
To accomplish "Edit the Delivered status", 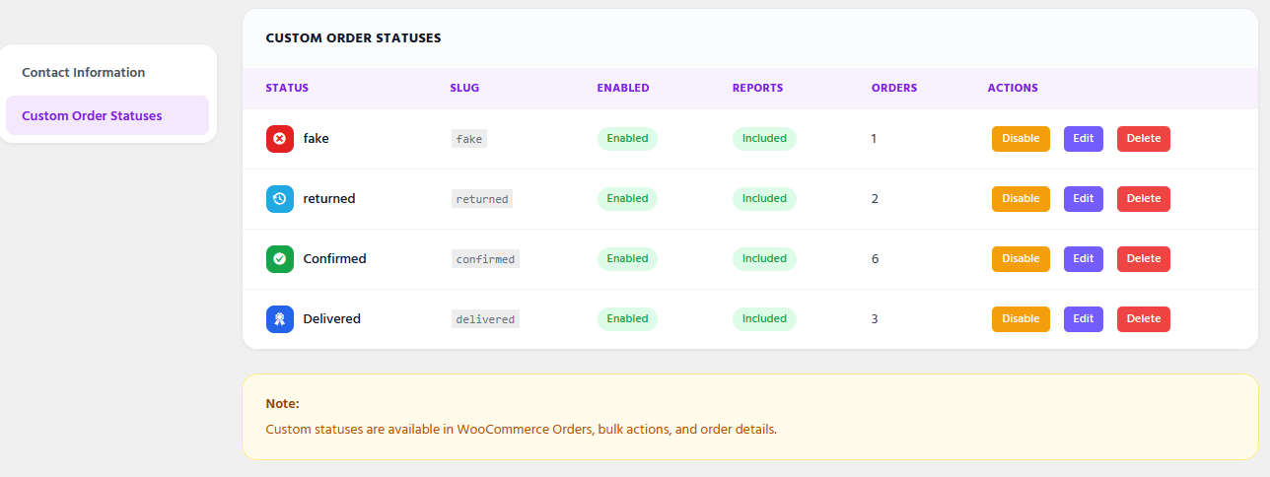I will 1084,319.
